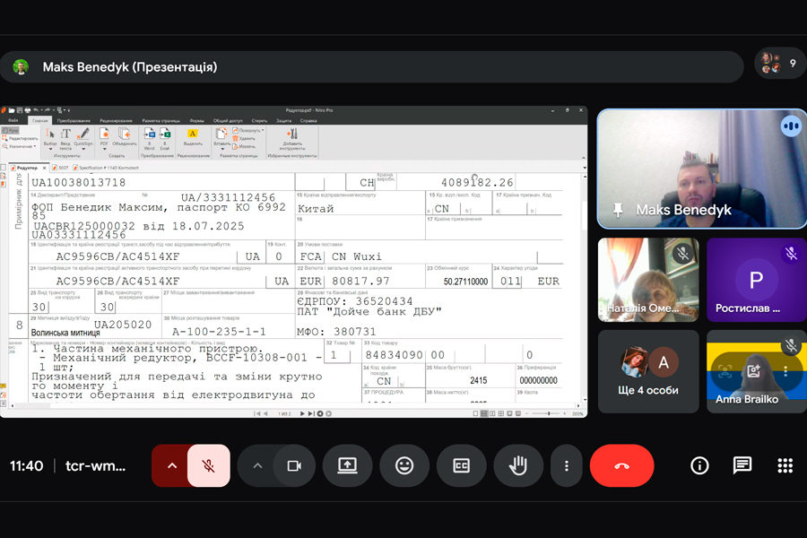This screenshot has width=807, height=538.
Task: Choose the Редактировать edit tool
Action: point(20,138)
